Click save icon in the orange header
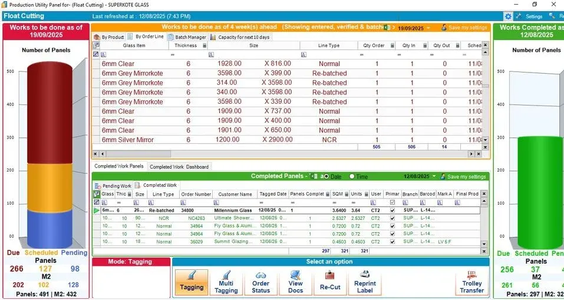Image resolution: width=564 pixels, height=300 pixels. (x=444, y=28)
